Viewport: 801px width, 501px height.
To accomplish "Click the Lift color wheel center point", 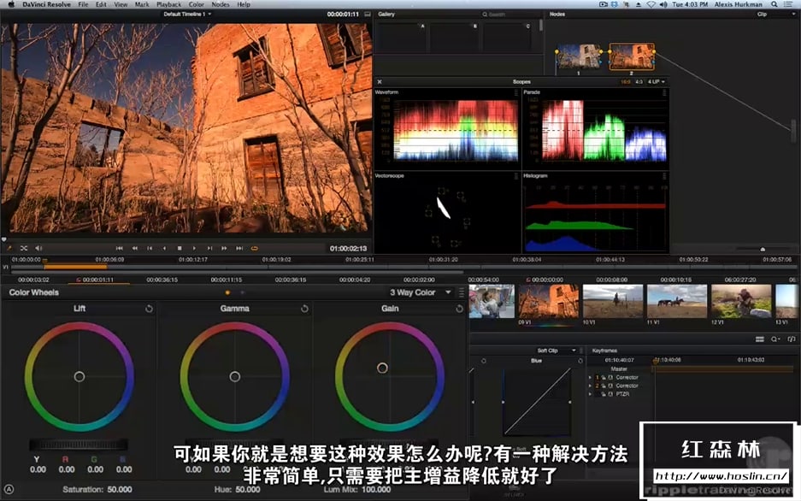I will (x=80, y=376).
